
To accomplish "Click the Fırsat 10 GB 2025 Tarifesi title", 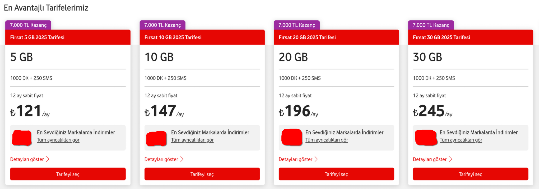I will click(173, 37).
